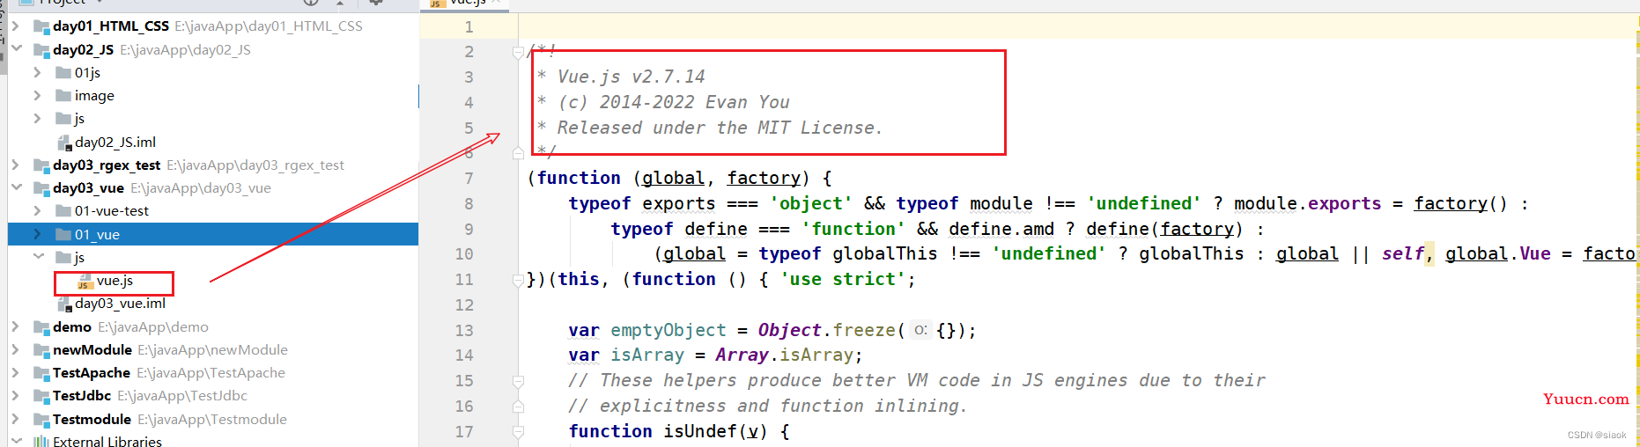The width and height of the screenshot is (1640, 447).
Task: Click the JS file icon of vue.js
Action: point(85,282)
